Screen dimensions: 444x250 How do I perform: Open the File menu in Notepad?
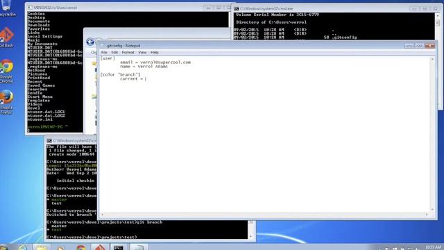[x=104, y=53]
